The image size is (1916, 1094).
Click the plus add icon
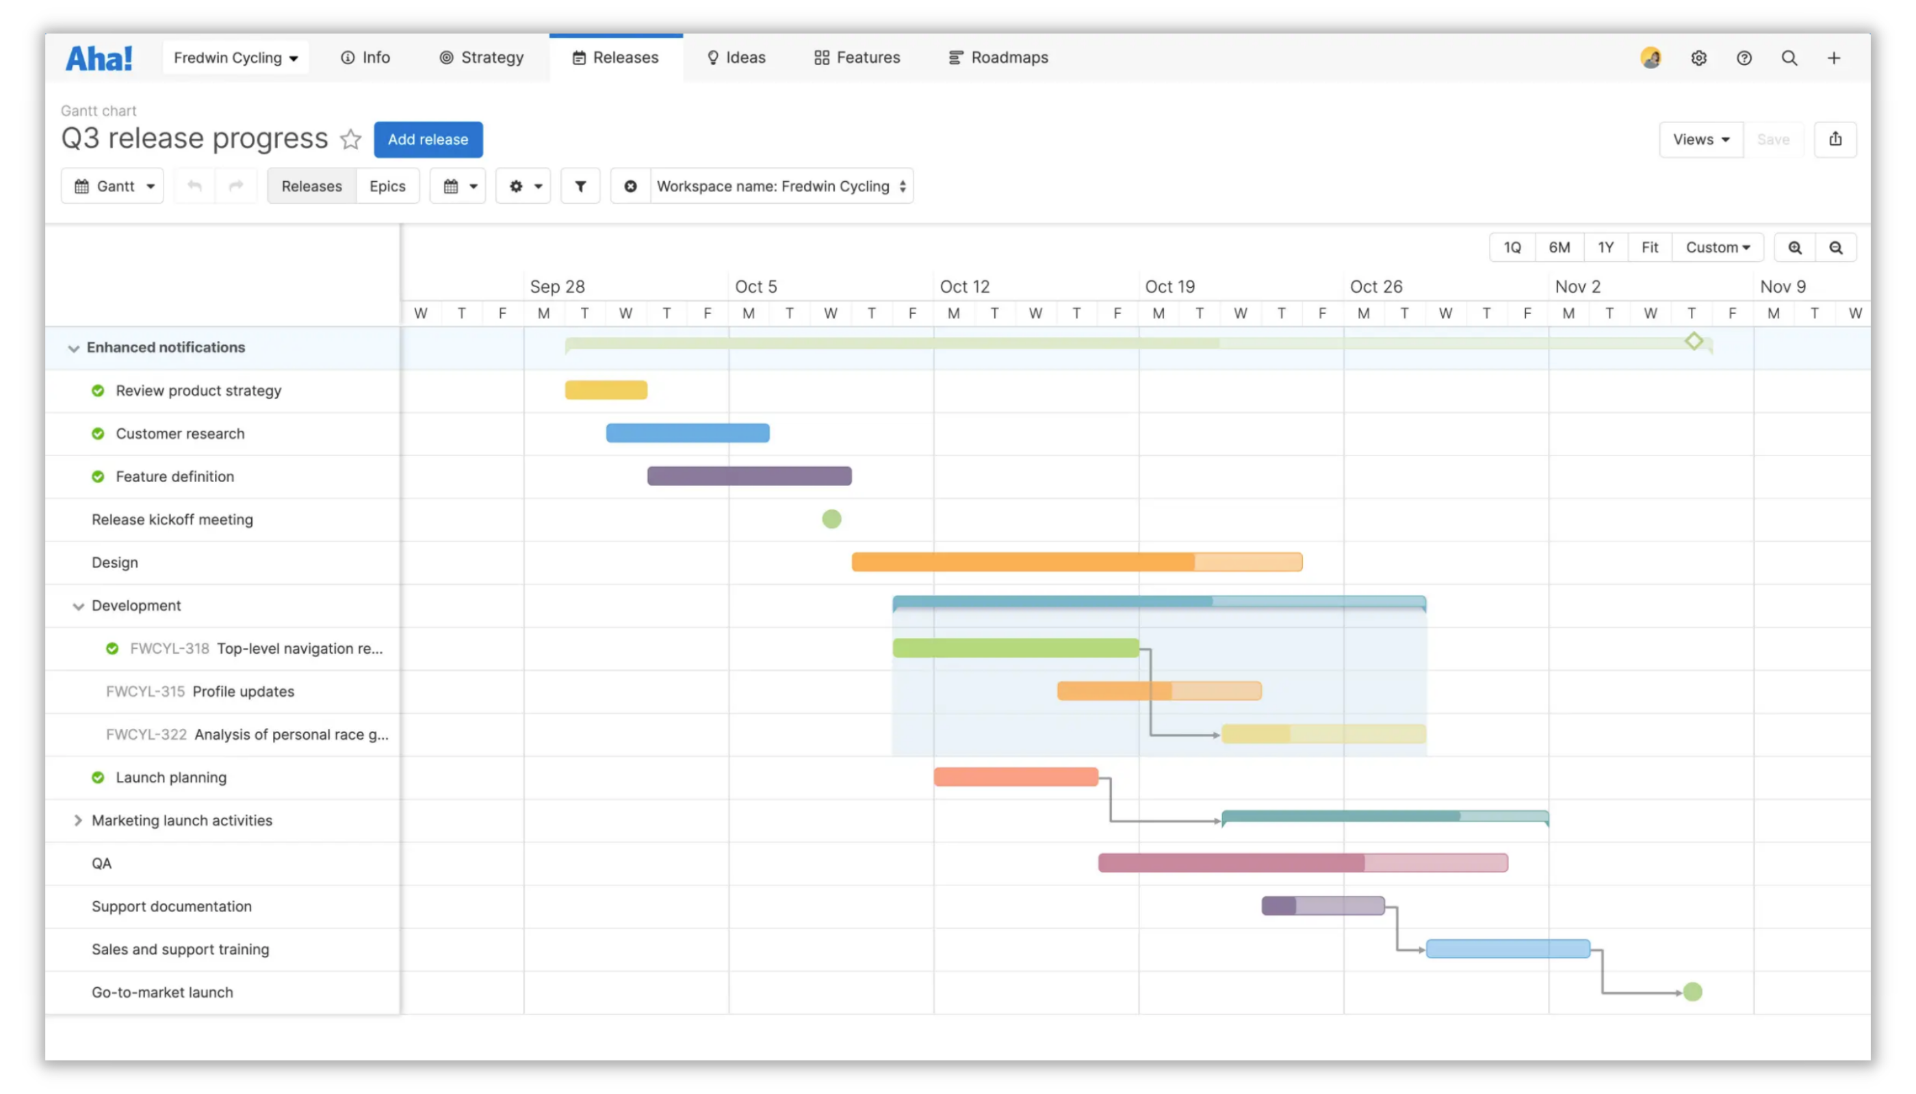tap(1833, 58)
